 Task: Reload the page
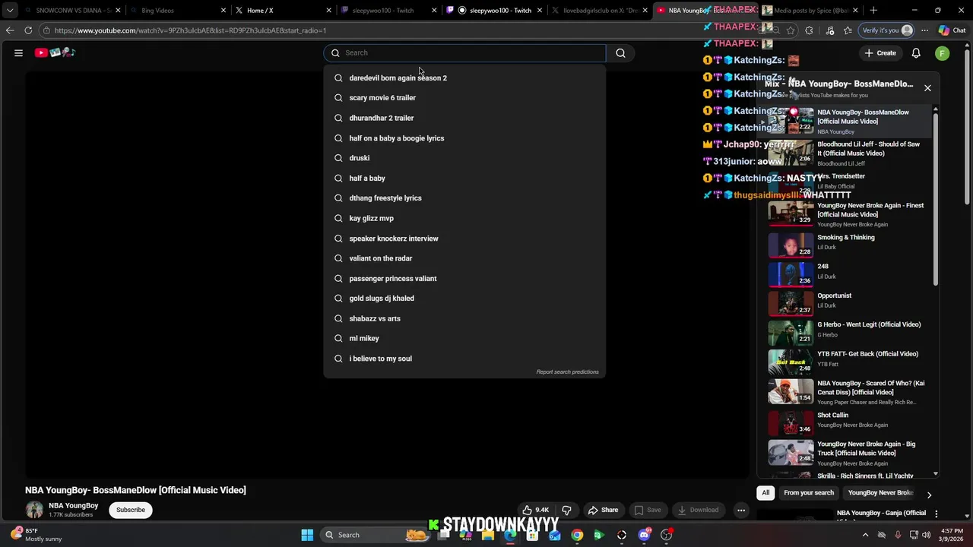(28, 30)
